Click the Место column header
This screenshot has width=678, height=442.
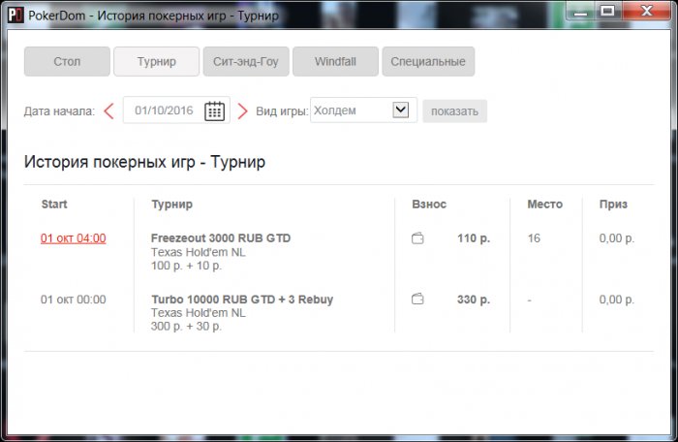[x=544, y=204]
